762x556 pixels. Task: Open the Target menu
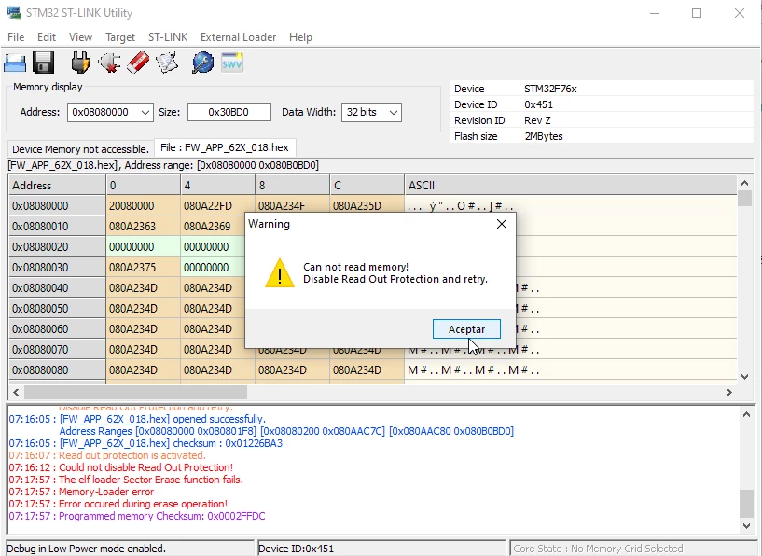tap(120, 37)
